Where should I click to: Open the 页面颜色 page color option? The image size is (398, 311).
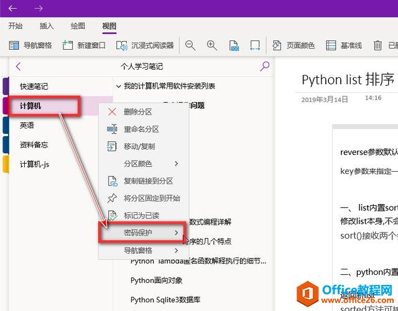294,45
